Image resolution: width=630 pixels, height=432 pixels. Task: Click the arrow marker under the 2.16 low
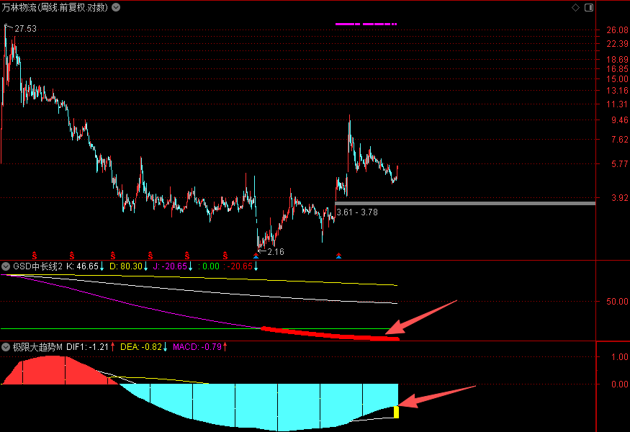(x=256, y=254)
